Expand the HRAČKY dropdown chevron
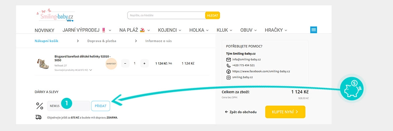The height and width of the screenshot is (131, 393). (x=286, y=30)
